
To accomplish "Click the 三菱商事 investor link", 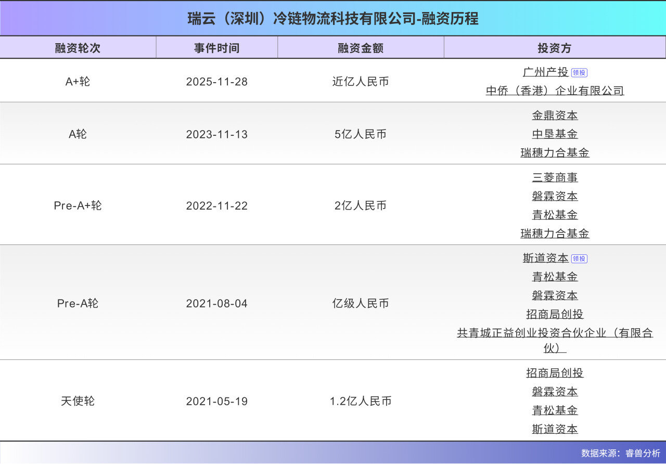I will (x=555, y=178).
